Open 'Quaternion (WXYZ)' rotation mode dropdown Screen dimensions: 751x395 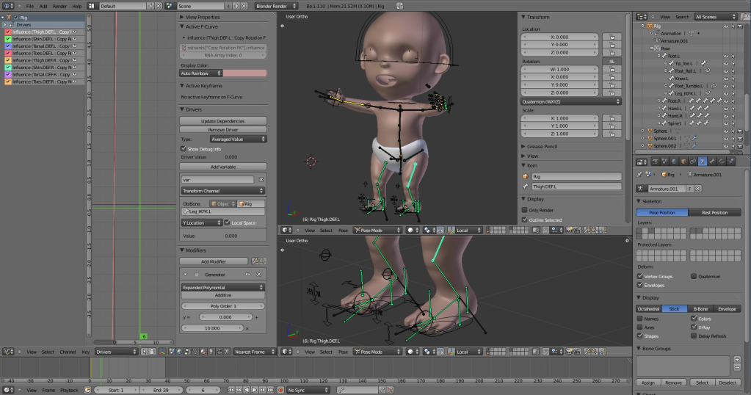[x=571, y=101]
